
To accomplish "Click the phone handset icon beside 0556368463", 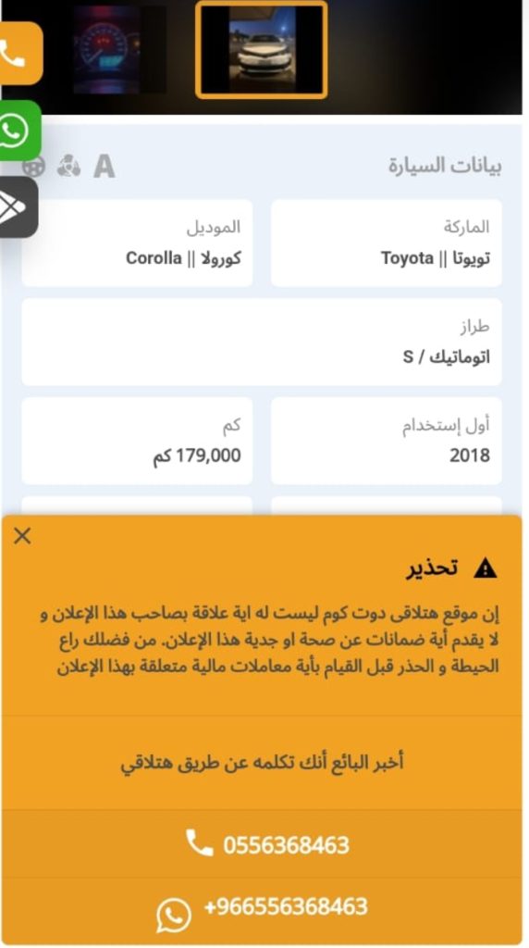I will [199, 842].
